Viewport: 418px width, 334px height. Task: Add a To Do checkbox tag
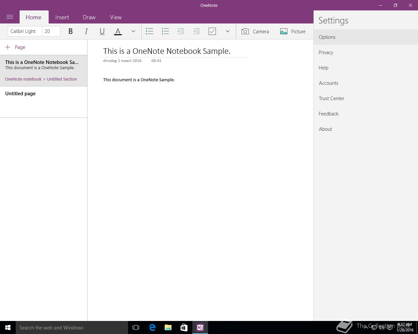click(212, 31)
